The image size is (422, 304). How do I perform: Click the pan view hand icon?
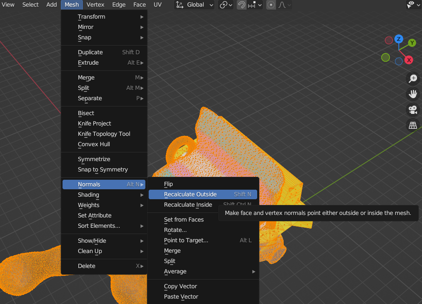pos(412,94)
